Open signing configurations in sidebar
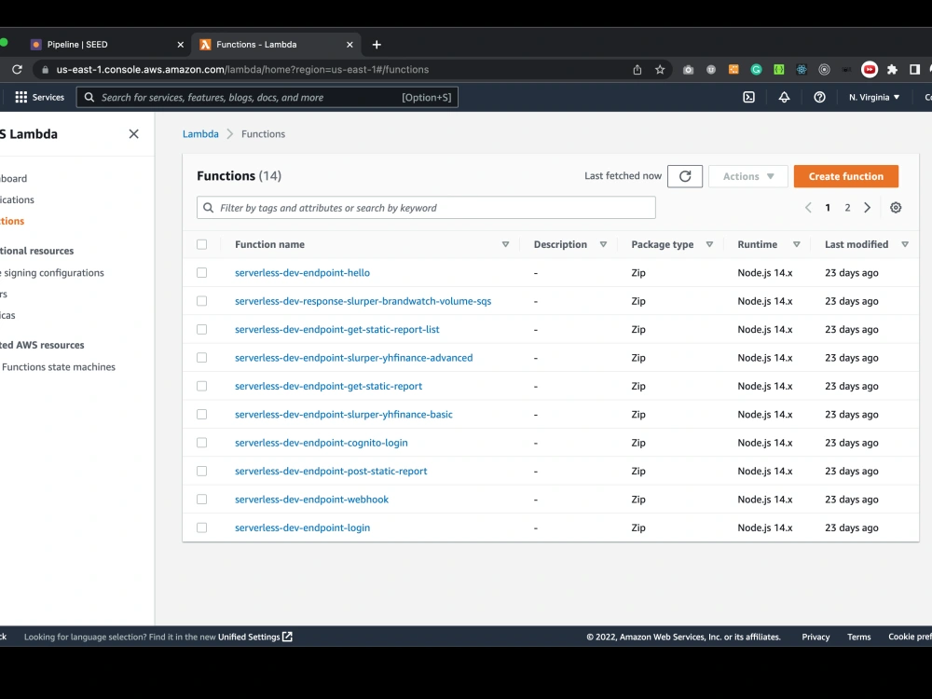 tap(52, 273)
